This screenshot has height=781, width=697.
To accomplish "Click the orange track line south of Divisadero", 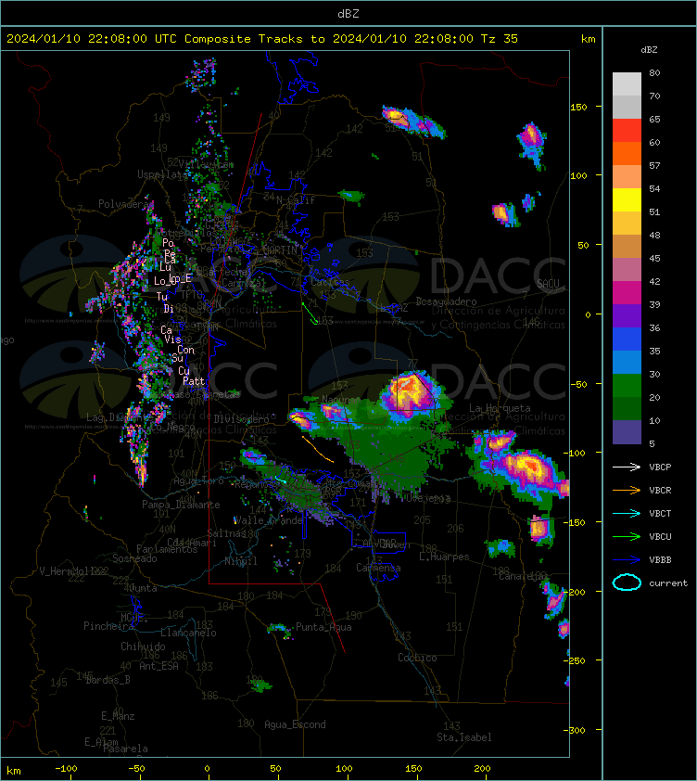I will pos(318,449).
